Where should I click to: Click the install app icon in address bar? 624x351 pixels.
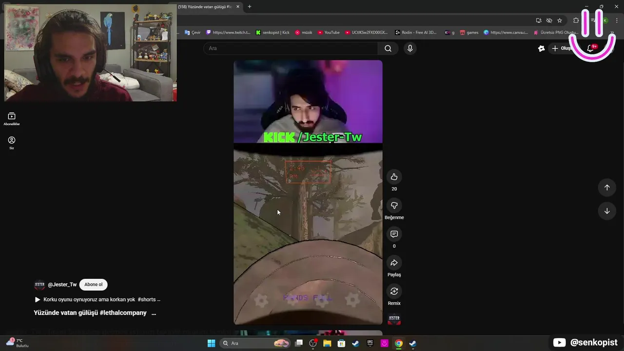pyautogui.click(x=539, y=20)
